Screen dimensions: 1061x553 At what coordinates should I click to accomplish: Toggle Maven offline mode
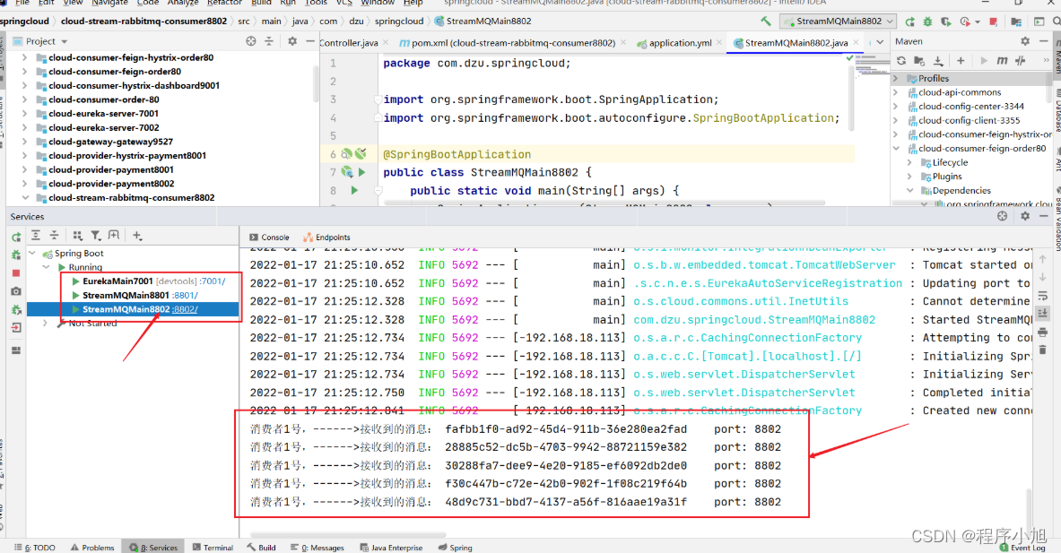tap(1021, 61)
